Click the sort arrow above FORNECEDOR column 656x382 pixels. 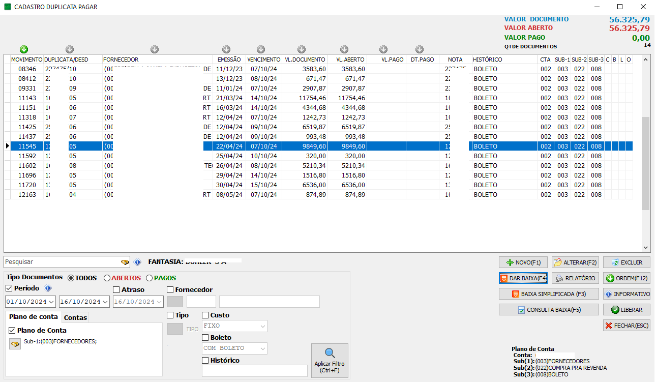155,49
